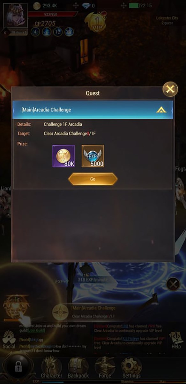
Task: Select the 80K gold coin prize
Action: tap(63, 156)
